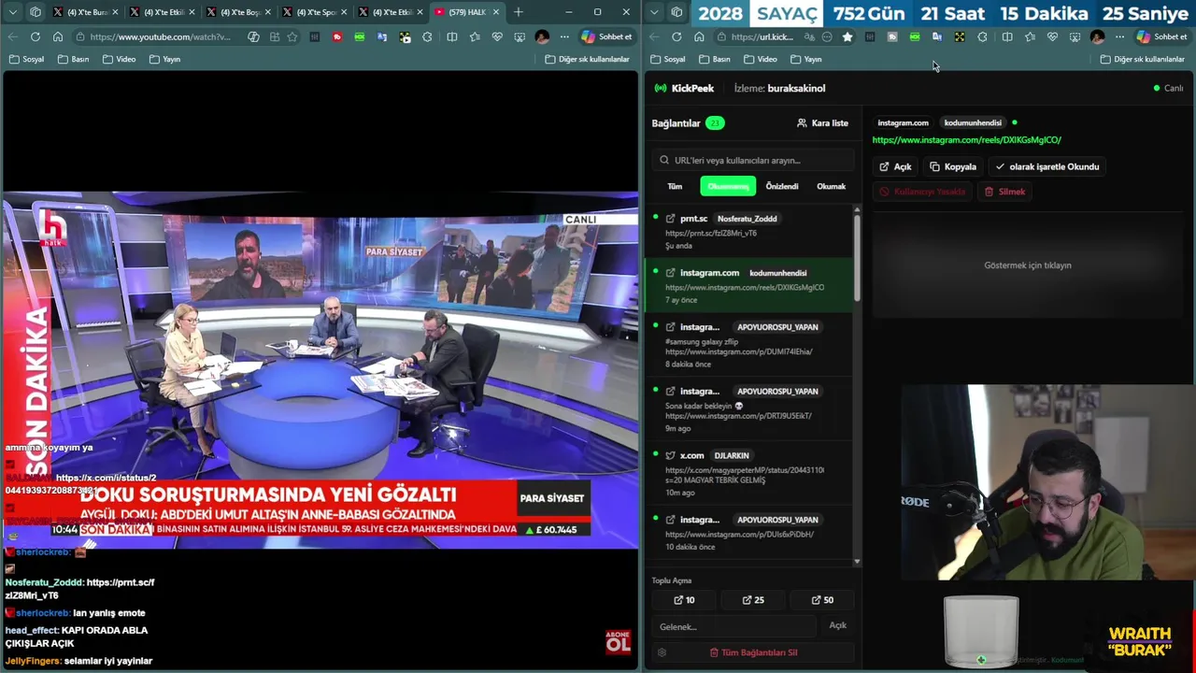The width and height of the screenshot is (1196, 673).
Task: Switch to the X'te Boş tab
Action: click(238, 12)
